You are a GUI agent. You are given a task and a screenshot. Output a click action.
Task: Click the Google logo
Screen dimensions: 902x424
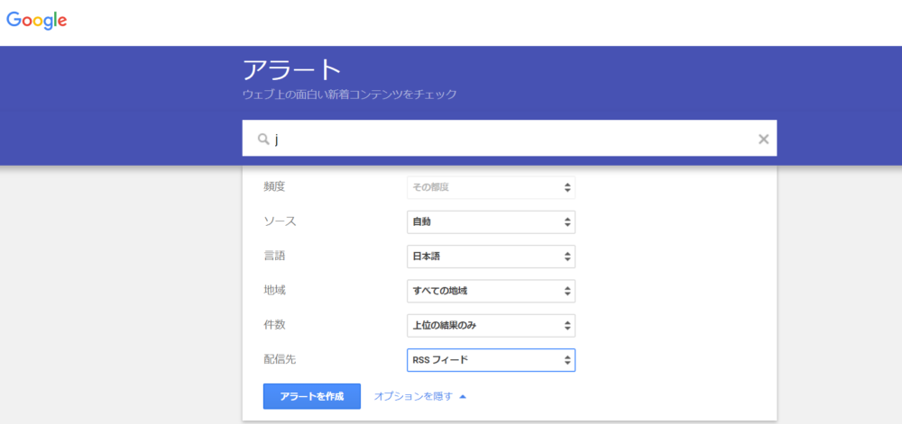[37, 21]
